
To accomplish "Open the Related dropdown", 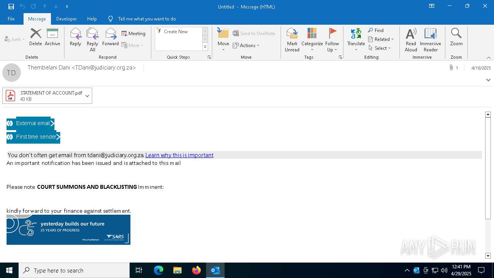I will [x=381, y=39].
